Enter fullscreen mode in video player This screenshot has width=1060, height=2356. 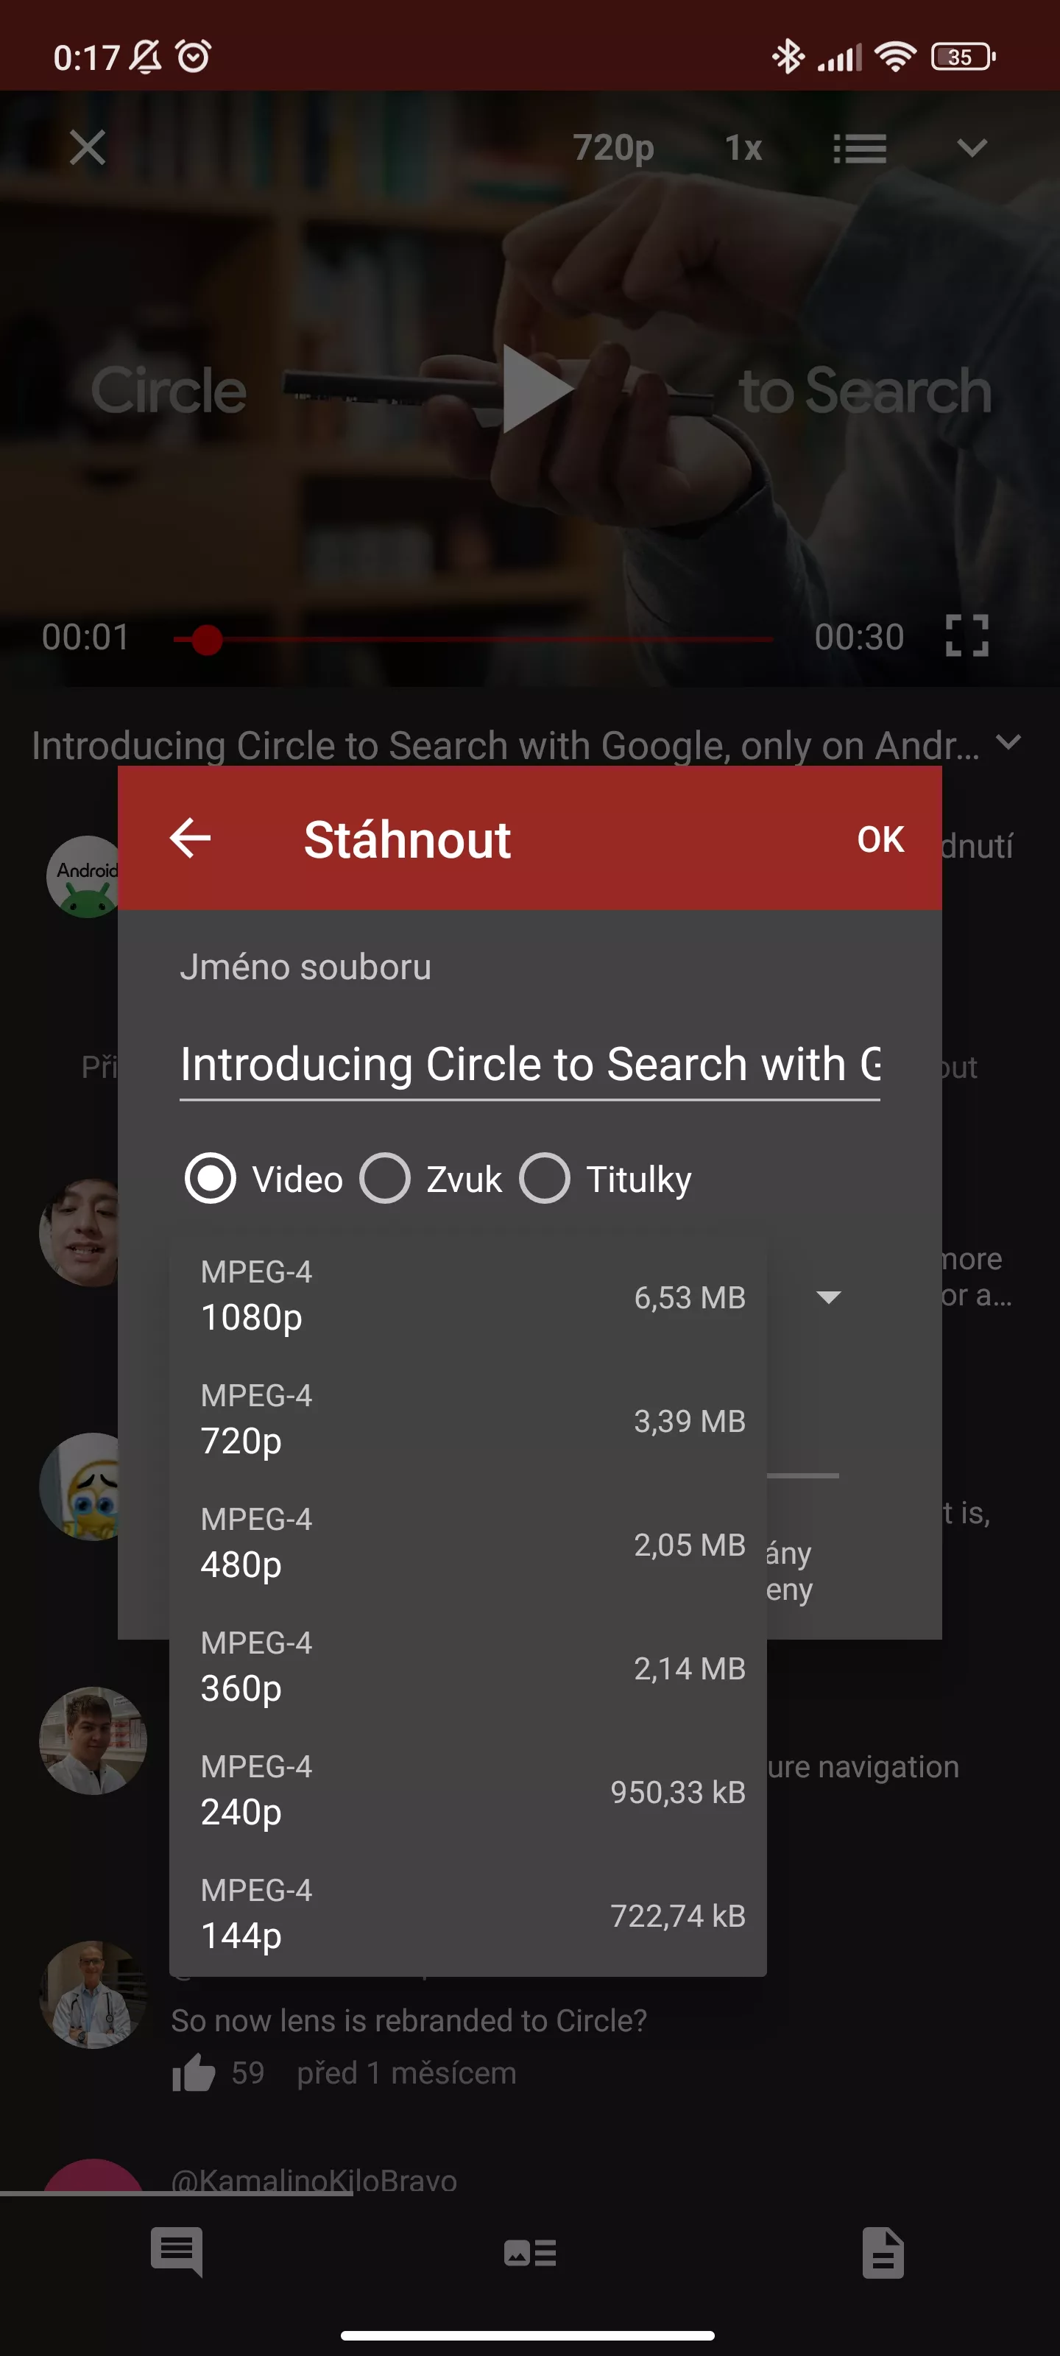coord(967,635)
